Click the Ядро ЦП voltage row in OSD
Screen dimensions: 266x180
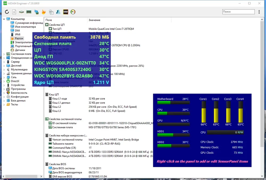tap(71, 82)
